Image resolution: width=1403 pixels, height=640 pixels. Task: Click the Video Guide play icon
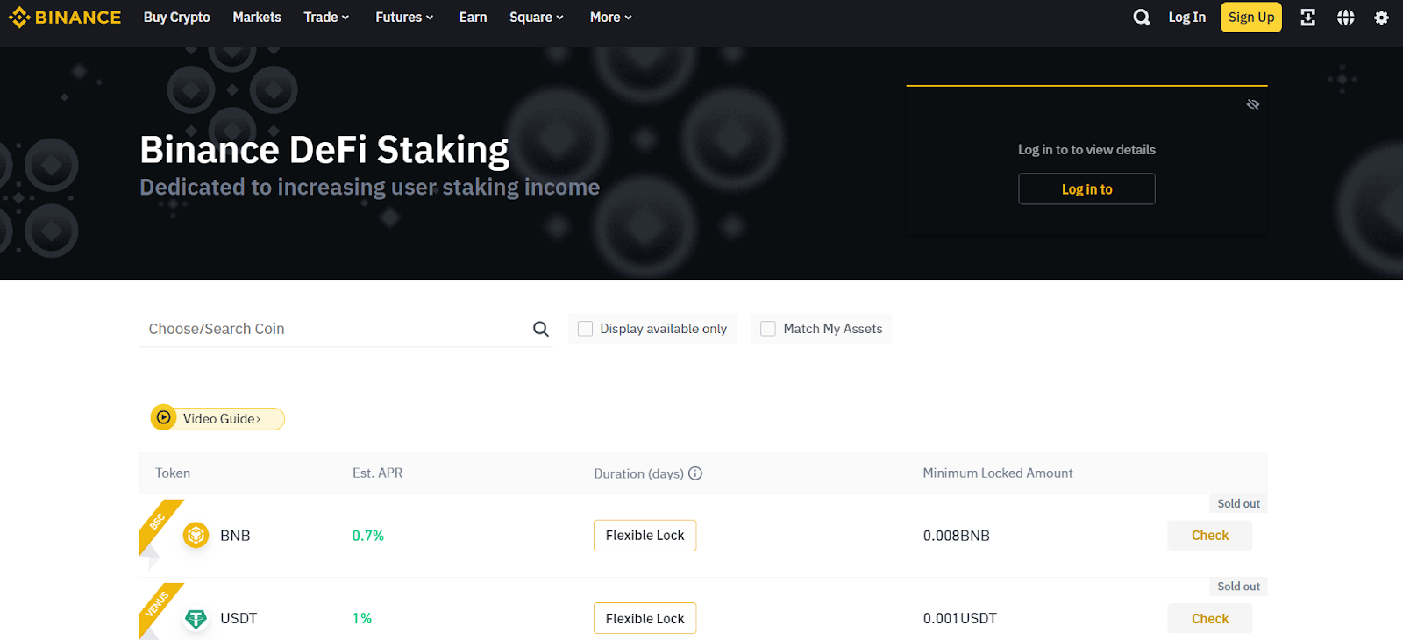(164, 418)
